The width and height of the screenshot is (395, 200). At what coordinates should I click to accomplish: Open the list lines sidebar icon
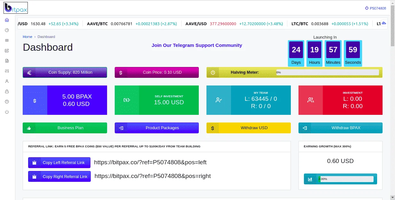7,41
